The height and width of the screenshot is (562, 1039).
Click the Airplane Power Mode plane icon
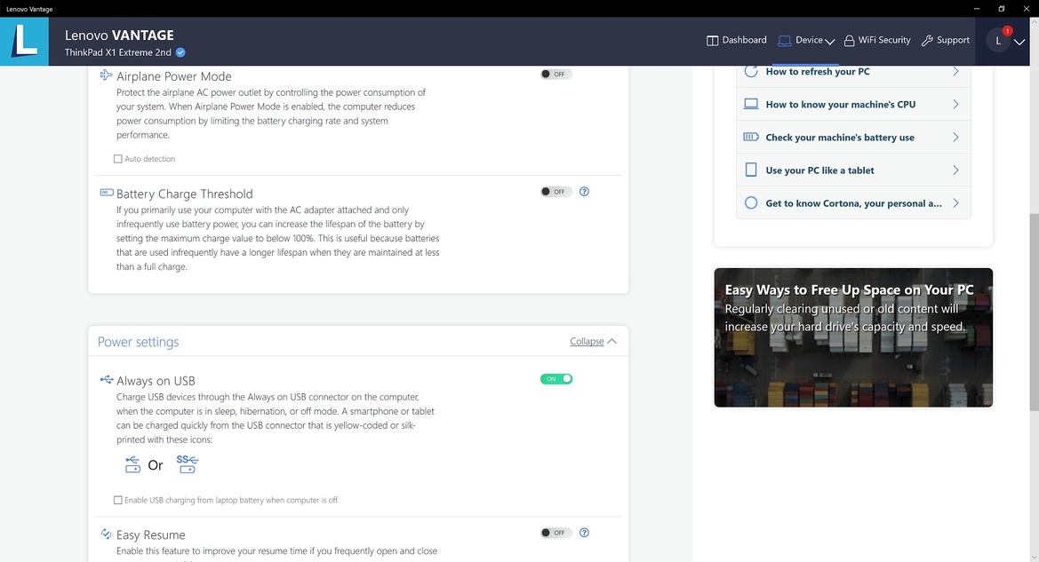106,75
